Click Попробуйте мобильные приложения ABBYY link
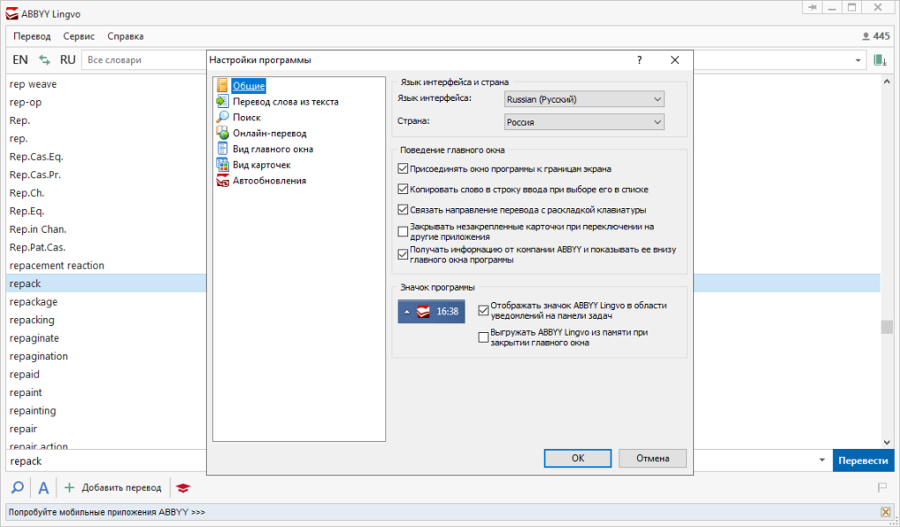The width and height of the screenshot is (900, 527). (106, 512)
